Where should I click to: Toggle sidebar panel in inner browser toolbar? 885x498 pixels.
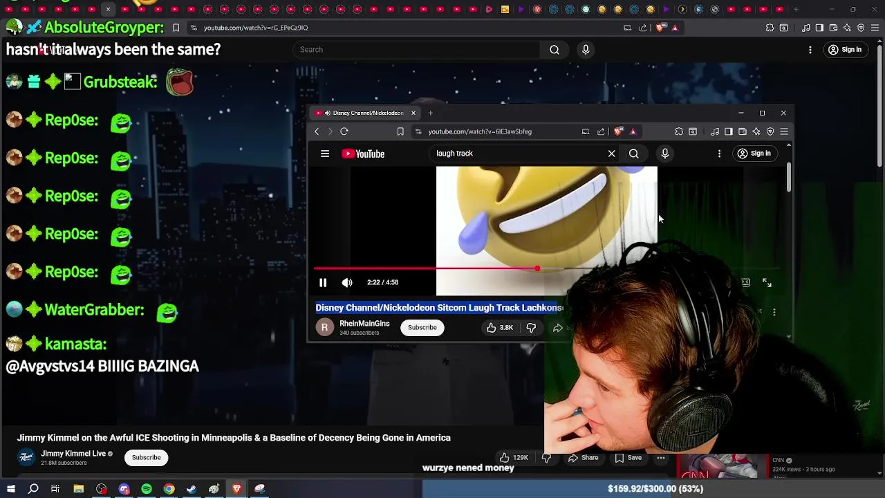729,131
